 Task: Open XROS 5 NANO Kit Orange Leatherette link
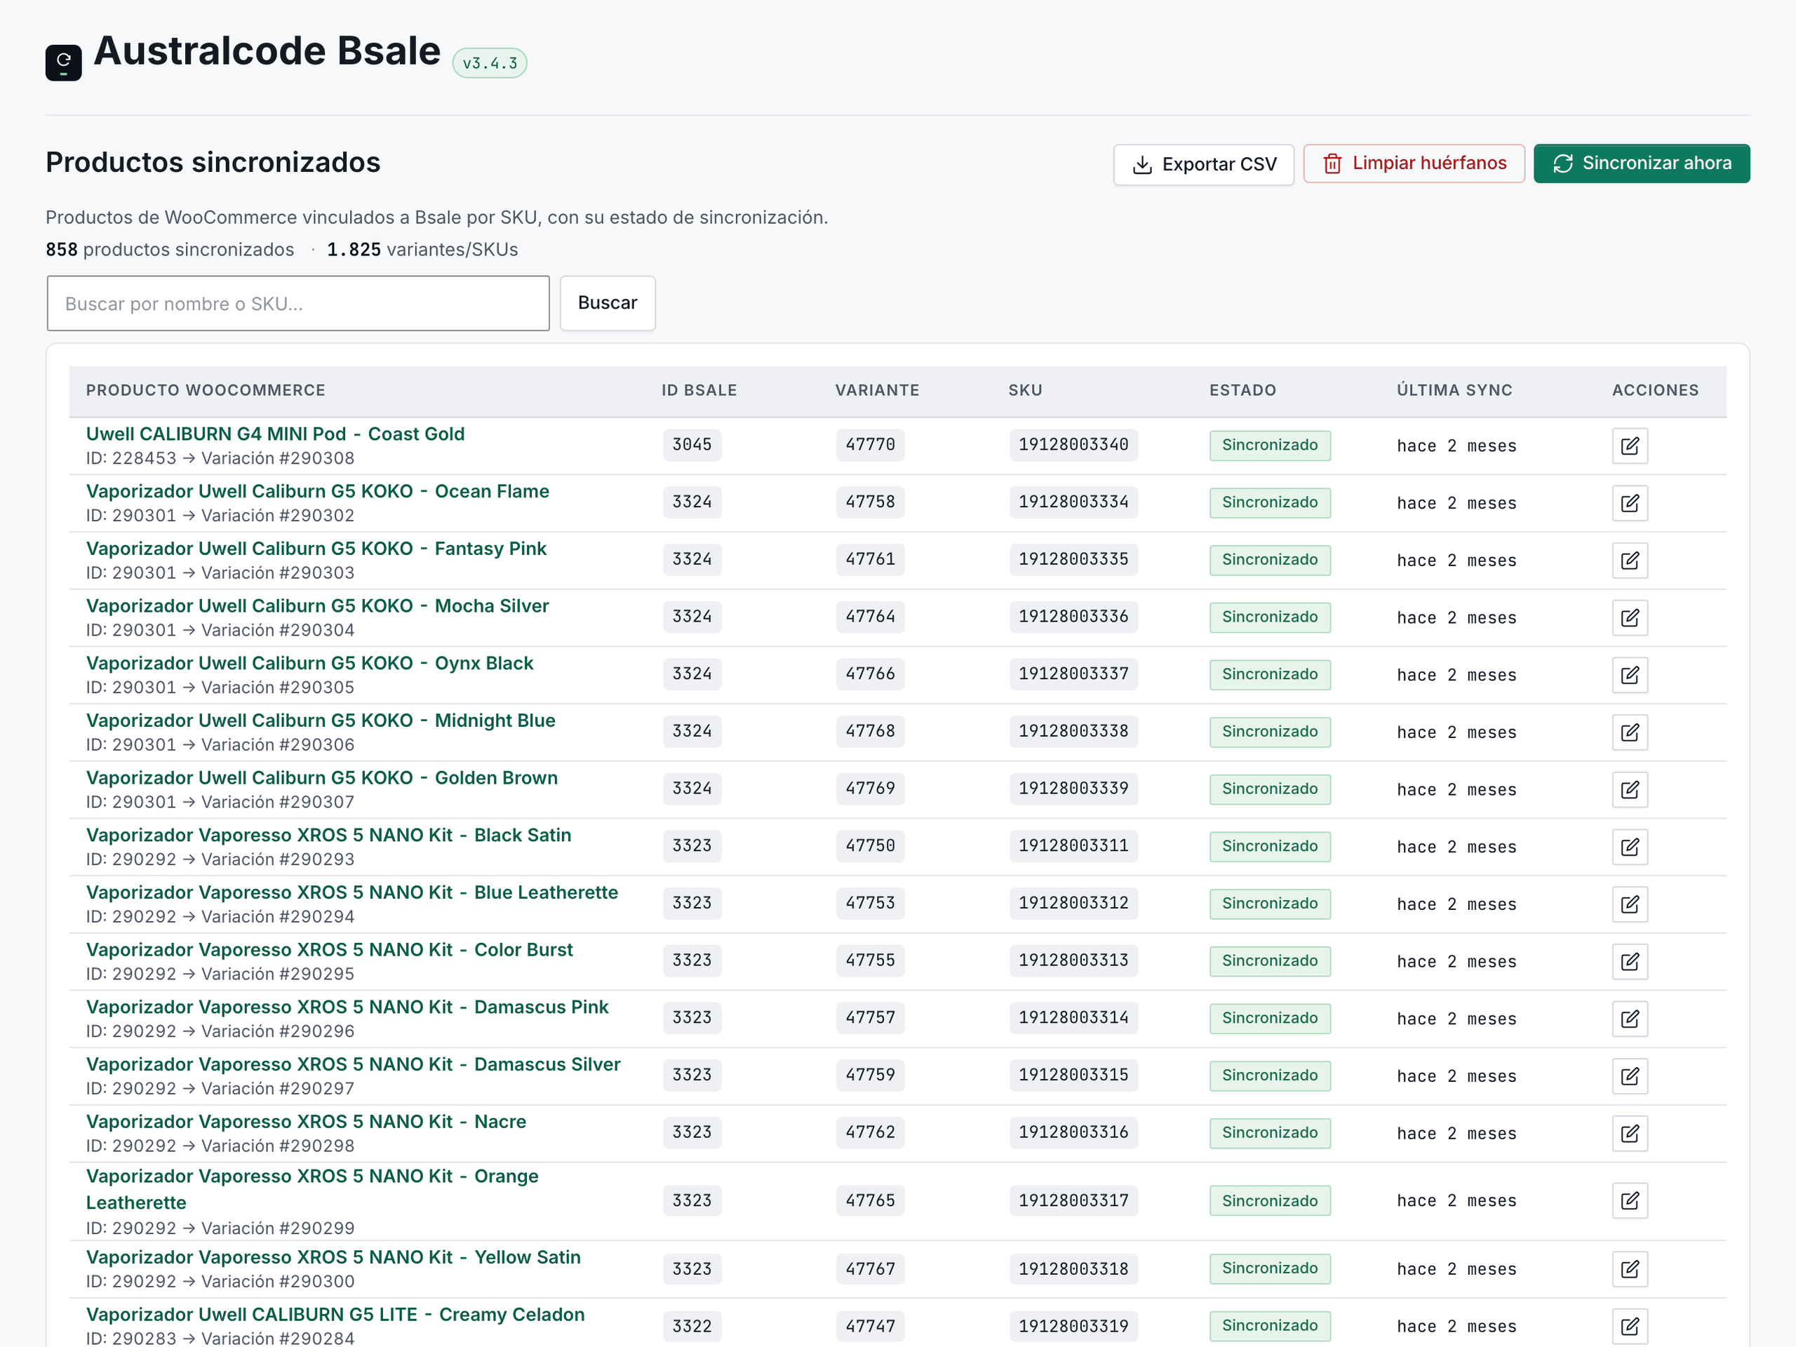click(311, 1188)
